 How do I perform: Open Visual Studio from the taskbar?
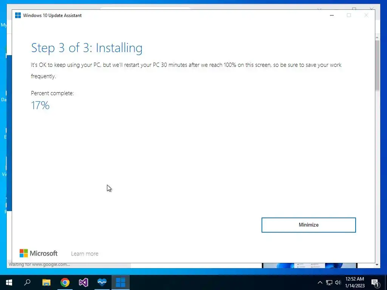tap(84, 282)
